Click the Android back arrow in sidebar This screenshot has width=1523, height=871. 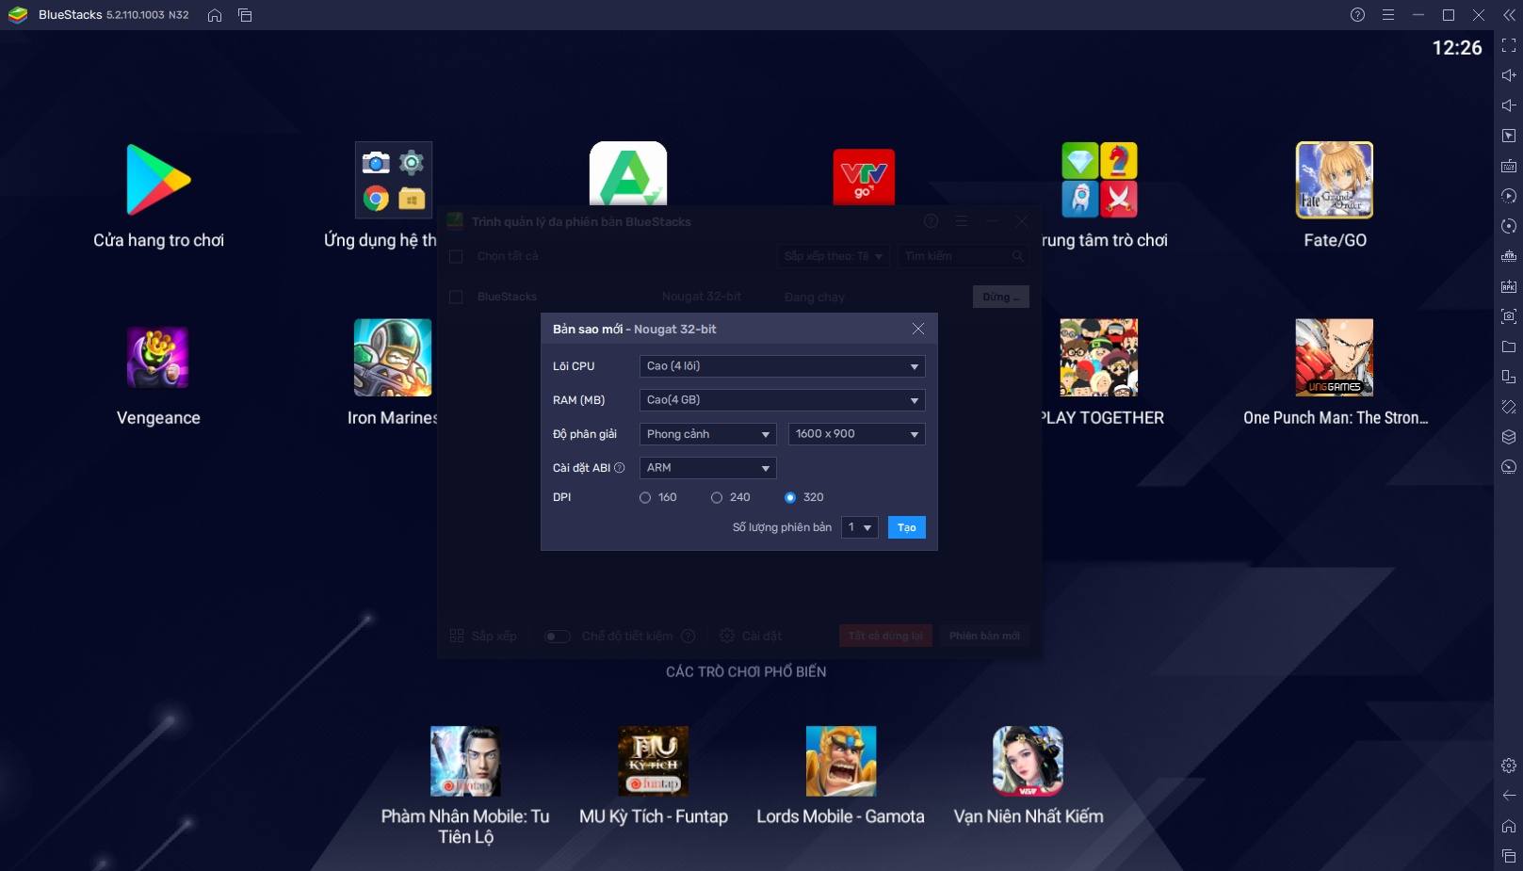coord(1509,796)
